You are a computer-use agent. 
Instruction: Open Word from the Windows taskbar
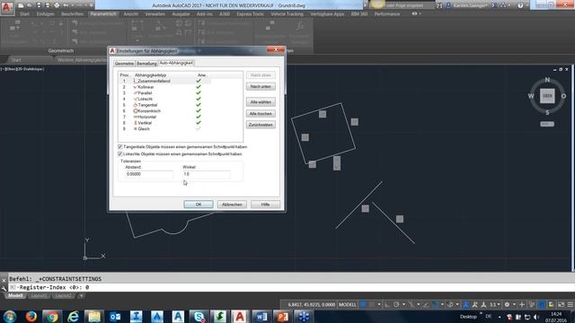pos(261,317)
